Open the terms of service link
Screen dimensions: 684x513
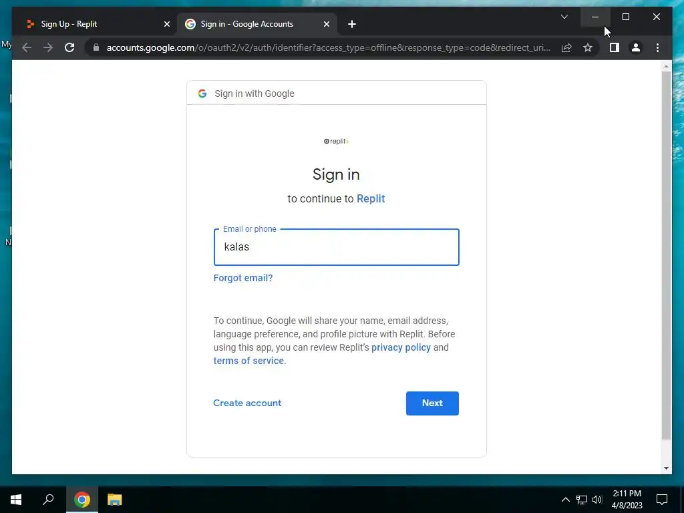(x=248, y=361)
